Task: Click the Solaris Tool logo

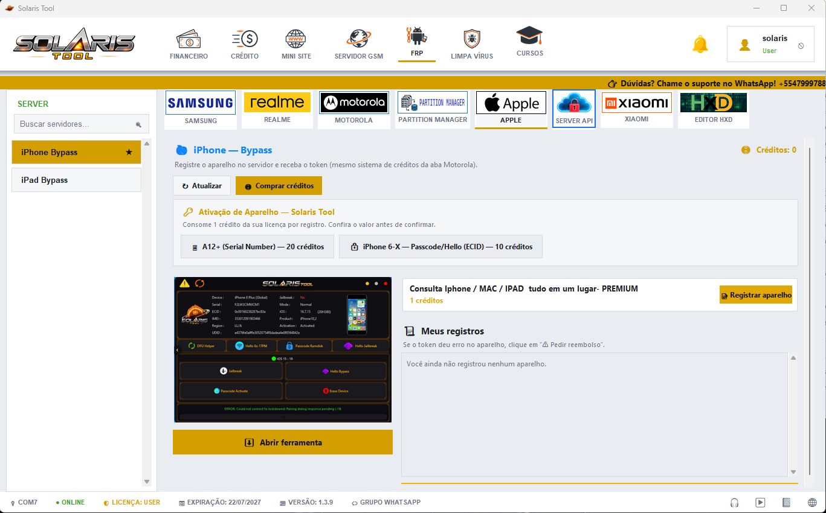Action: pos(74,44)
